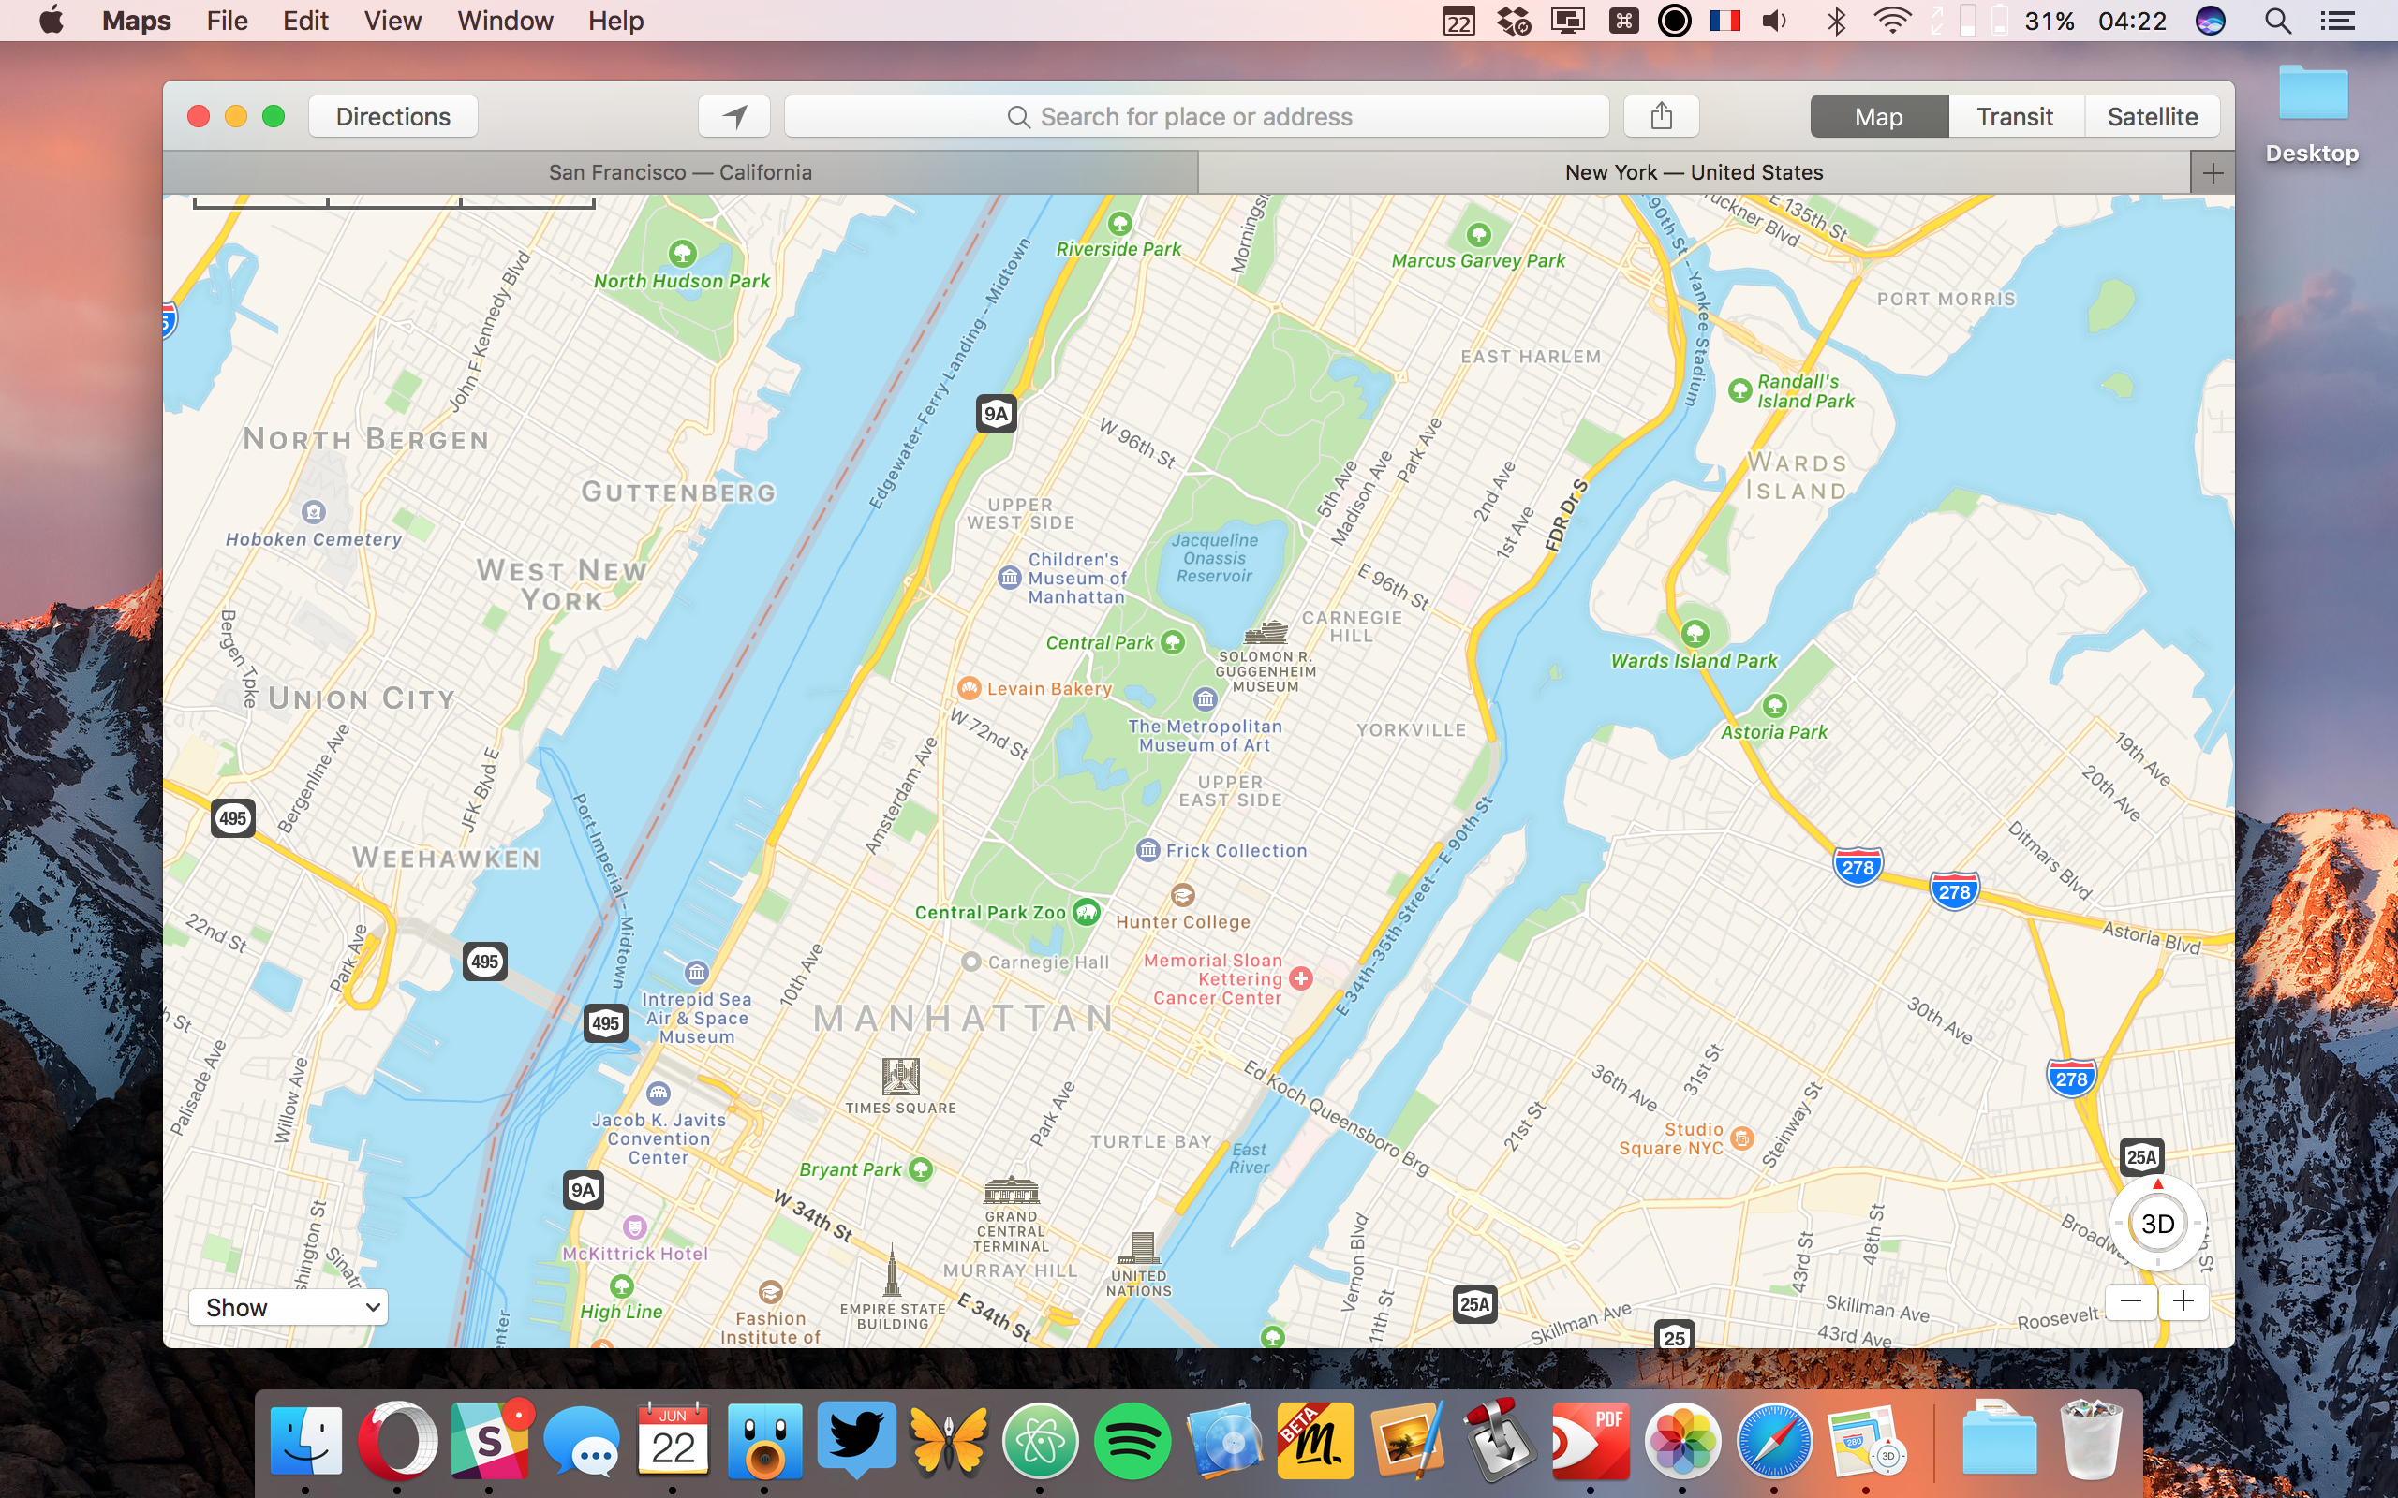Image resolution: width=2398 pixels, height=1498 pixels.
Task: Open the Share button in toolbar
Action: (1661, 117)
